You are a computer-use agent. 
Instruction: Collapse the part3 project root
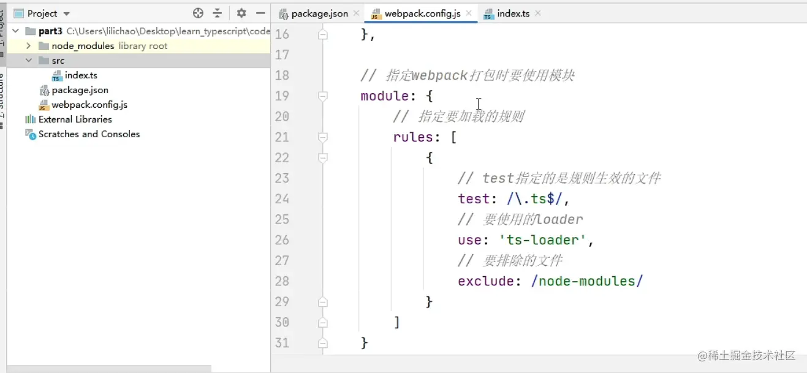(15, 31)
